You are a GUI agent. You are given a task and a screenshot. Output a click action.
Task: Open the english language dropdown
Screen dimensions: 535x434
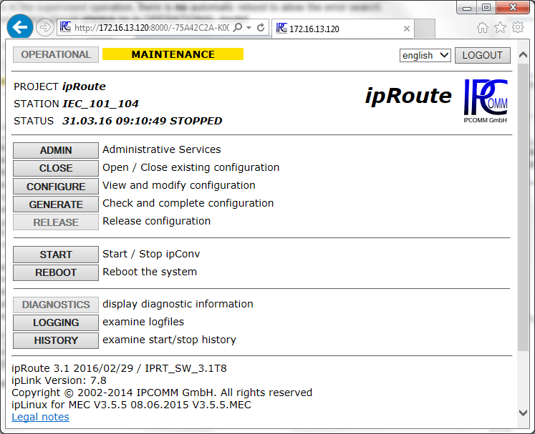(425, 55)
